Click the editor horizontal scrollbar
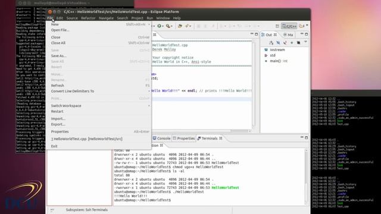Viewport: 381px width, 214px height. (x=201, y=131)
